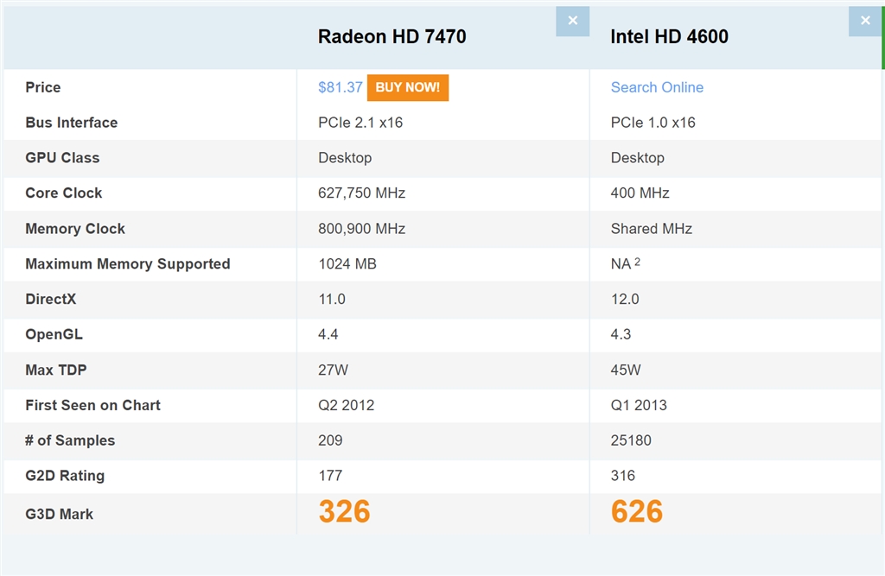Image resolution: width=885 pixels, height=576 pixels.
Task: Click the orange BUY NOW! button
Action: 408,87
